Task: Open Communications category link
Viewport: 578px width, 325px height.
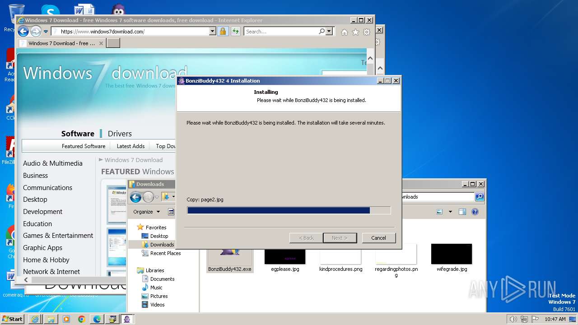Action: click(x=47, y=188)
